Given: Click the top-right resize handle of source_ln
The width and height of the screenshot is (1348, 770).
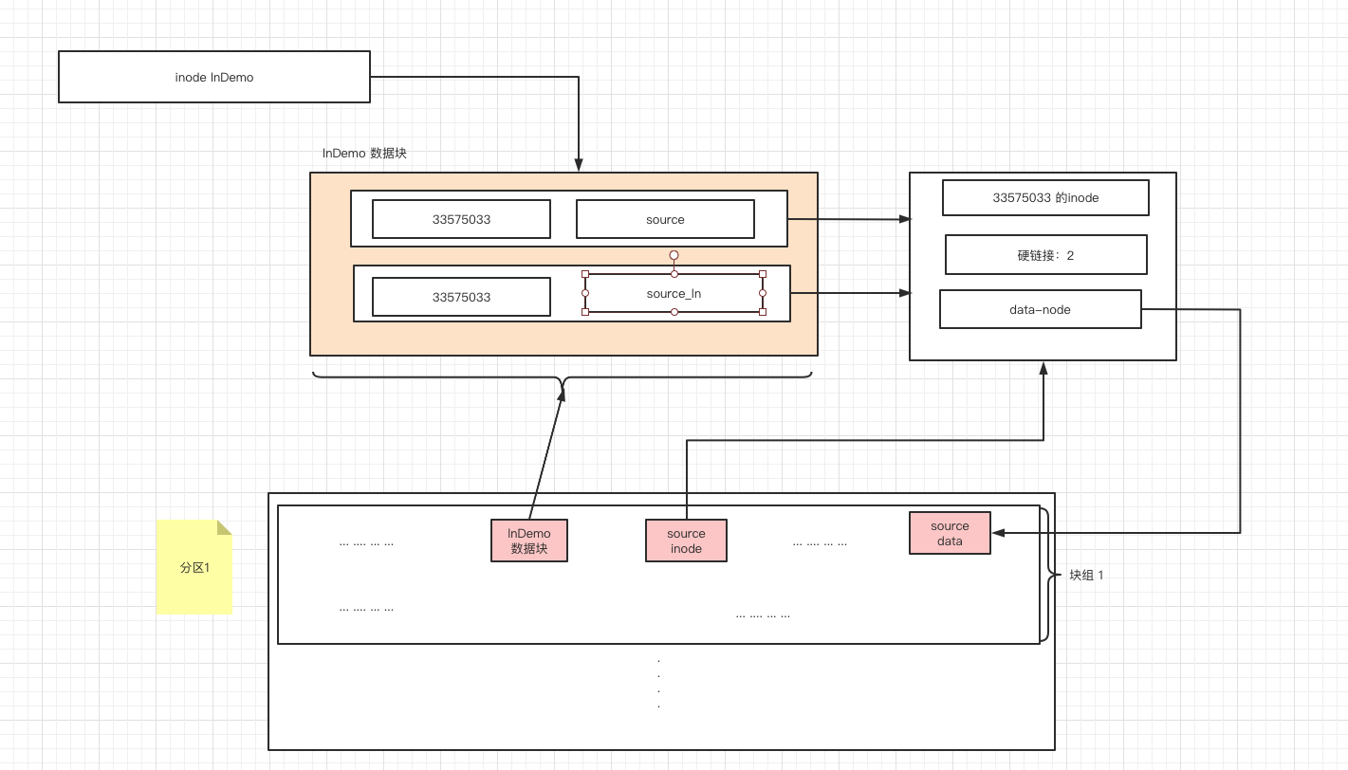Looking at the screenshot, I should click(x=763, y=275).
